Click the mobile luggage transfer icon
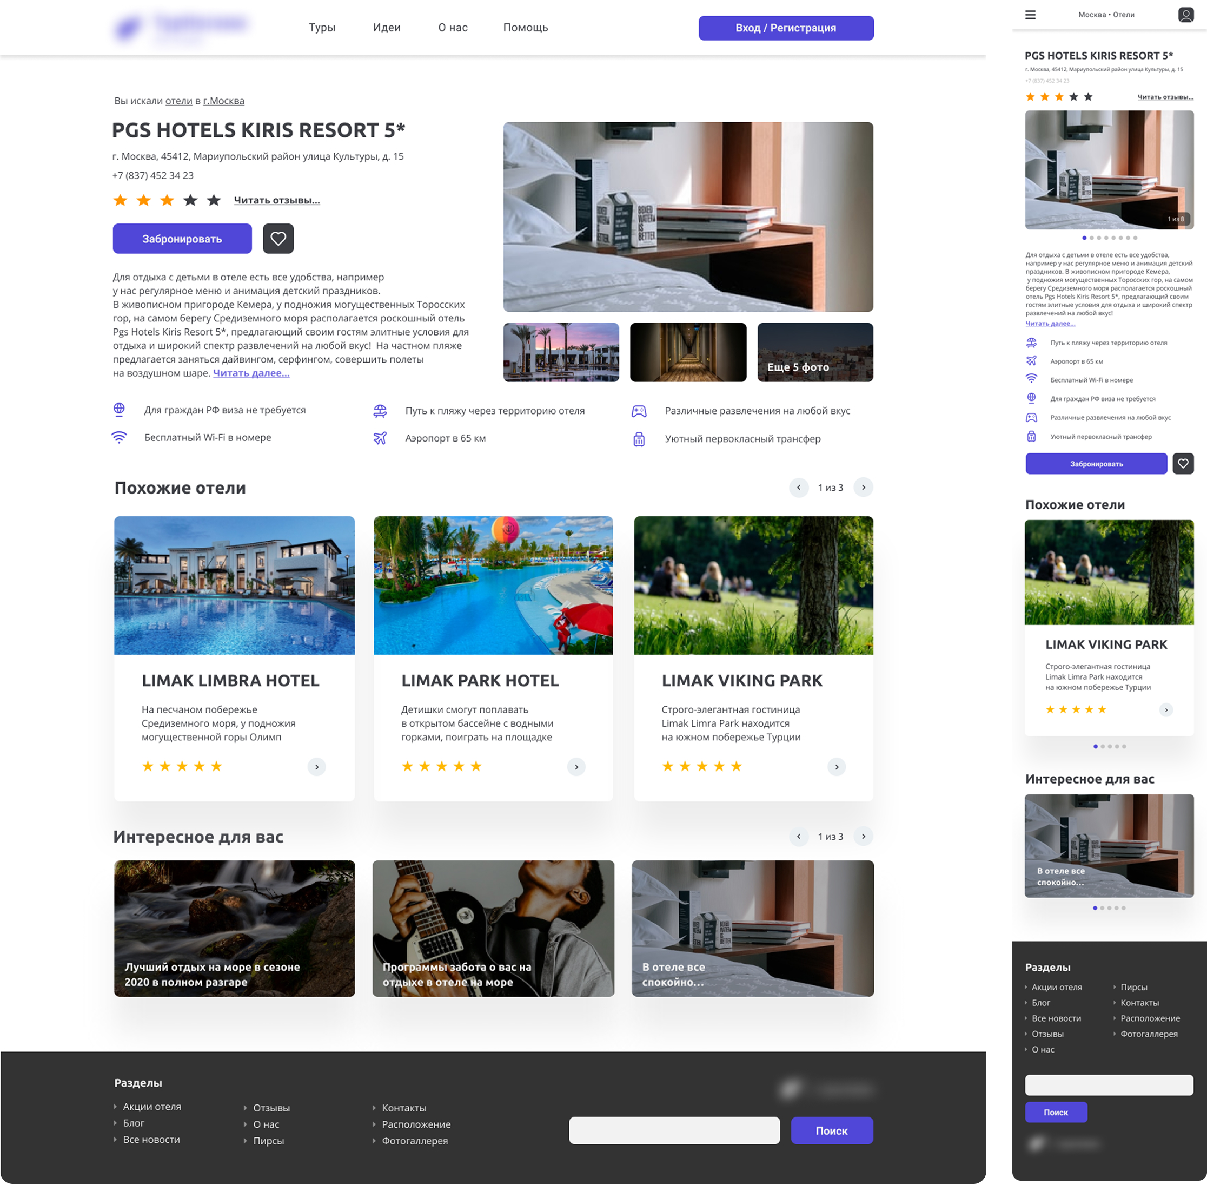This screenshot has width=1207, height=1184. [x=1031, y=436]
